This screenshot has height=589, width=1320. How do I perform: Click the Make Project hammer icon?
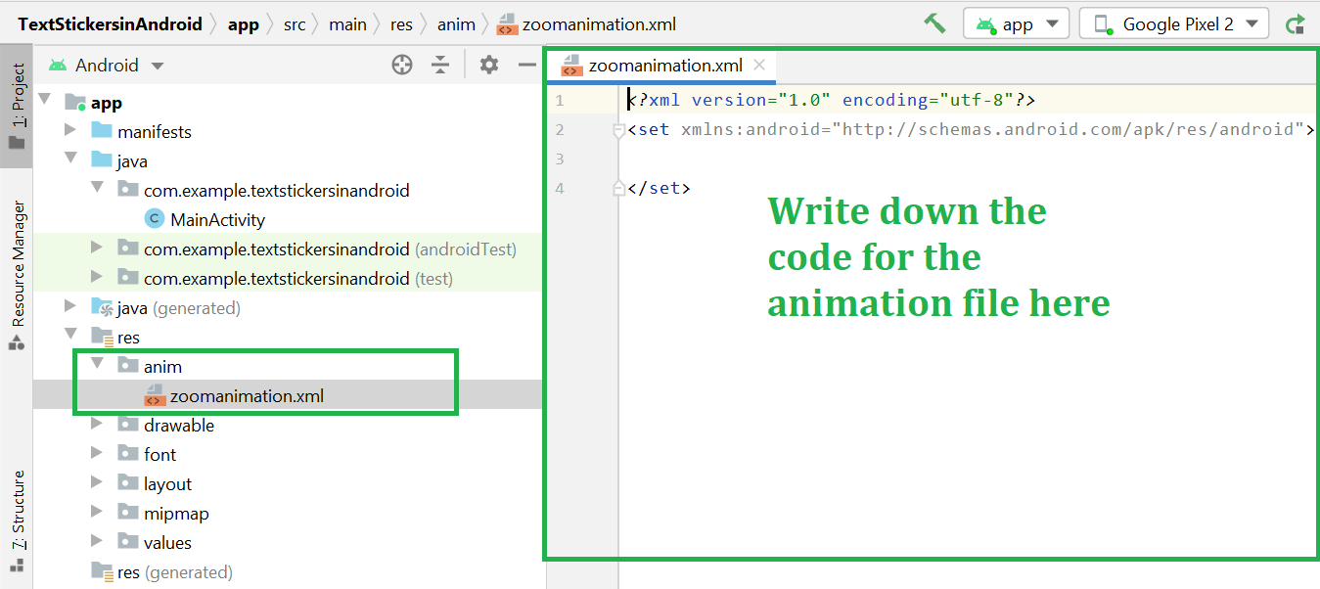point(934,23)
